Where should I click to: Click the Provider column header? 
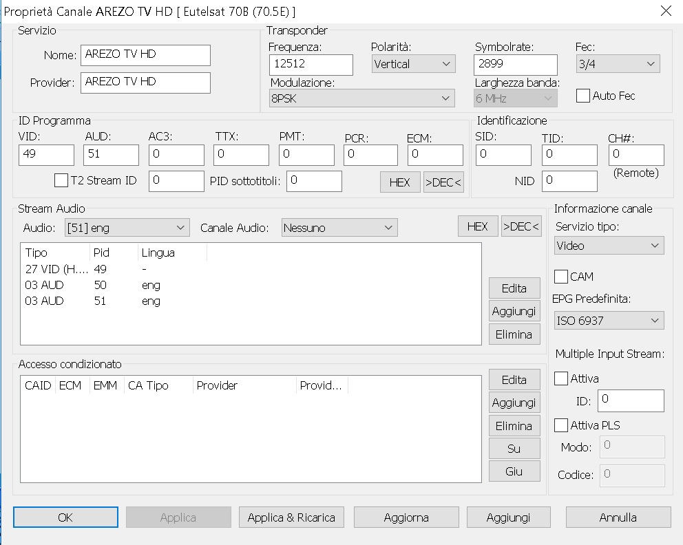(245, 385)
